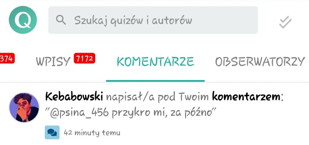Focus the 'Szukaj quizów i autorów' search field
This screenshot has width=309, height=145.
(x=153, y=20)
